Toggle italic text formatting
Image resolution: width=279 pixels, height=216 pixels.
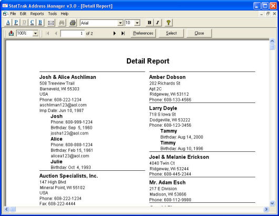[157, 23]
